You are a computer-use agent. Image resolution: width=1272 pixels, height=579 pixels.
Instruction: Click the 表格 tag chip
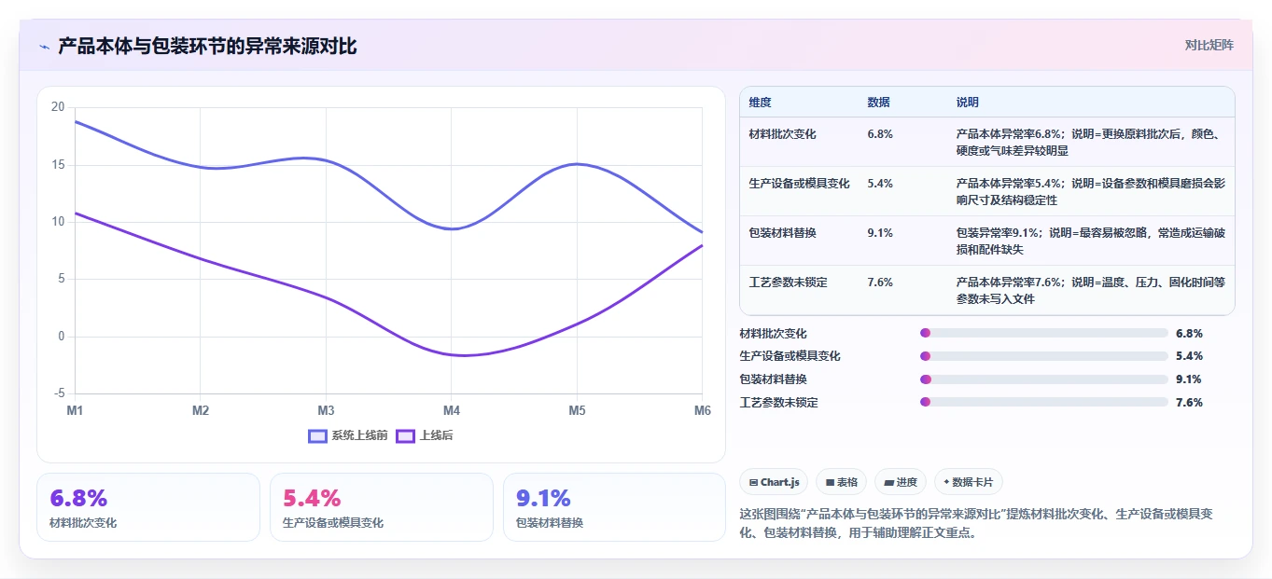[x=841, y=482]
